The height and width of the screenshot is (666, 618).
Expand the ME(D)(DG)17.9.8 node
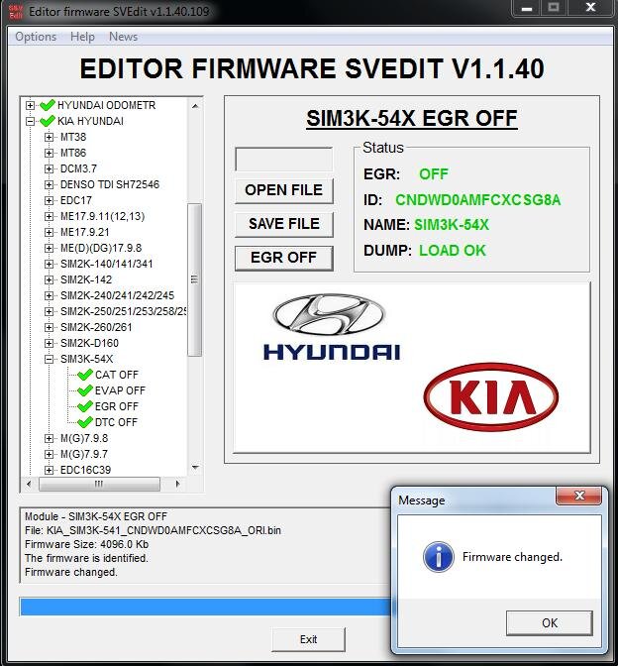pyautogui.click(x=49, y=248)
